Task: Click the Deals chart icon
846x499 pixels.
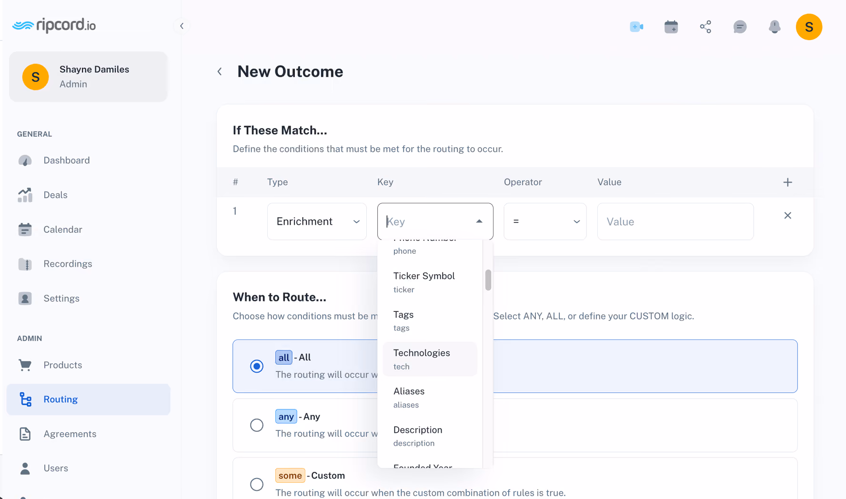Action: click(25, 195)
